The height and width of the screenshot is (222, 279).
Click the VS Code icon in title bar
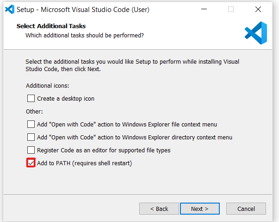(x=9, y=9)
